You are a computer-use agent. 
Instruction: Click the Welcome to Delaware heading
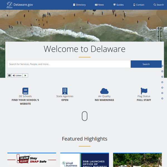[85, 49]
